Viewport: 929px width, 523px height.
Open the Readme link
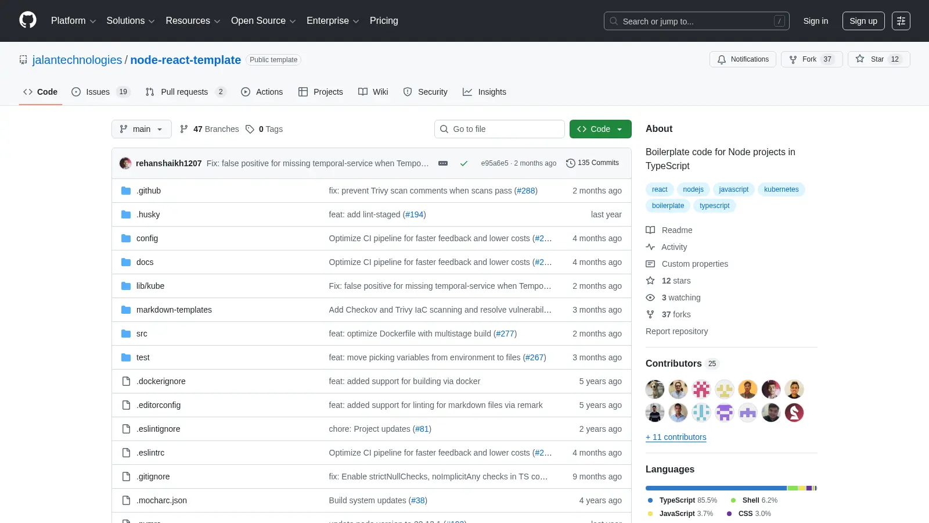pos(669,230)
